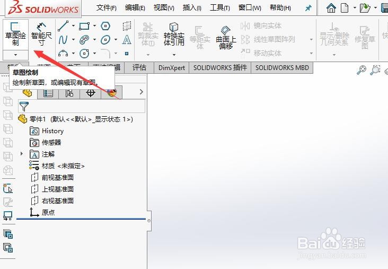Select the circle sketch tool
Screen dimensions: 388x269
84,53
